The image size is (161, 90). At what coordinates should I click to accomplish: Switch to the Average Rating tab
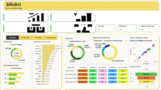pos(51,38)
